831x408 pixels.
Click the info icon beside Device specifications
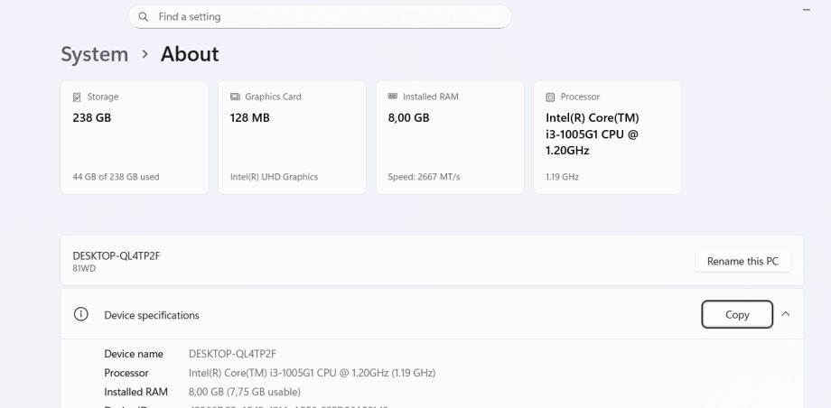[81, 314]
